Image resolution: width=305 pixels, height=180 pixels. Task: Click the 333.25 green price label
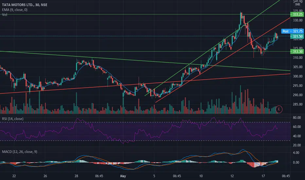pos(297,14)
